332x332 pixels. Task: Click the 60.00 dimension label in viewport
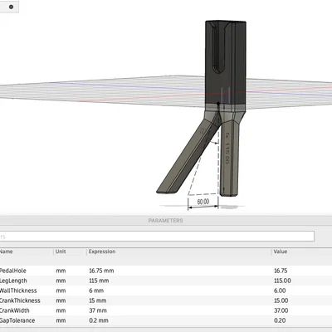pyautogui.click(x=203, y=202)
